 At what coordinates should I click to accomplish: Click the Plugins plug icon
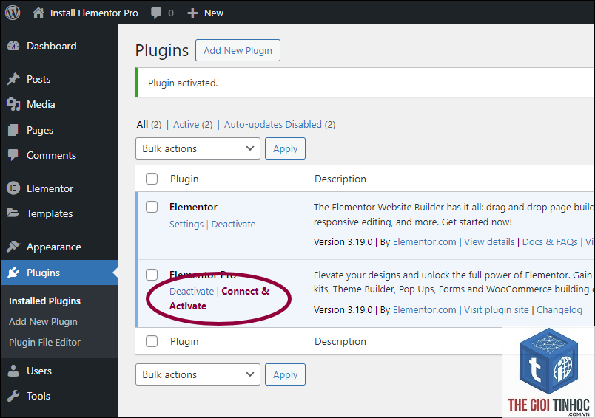[x=13, y=273]
